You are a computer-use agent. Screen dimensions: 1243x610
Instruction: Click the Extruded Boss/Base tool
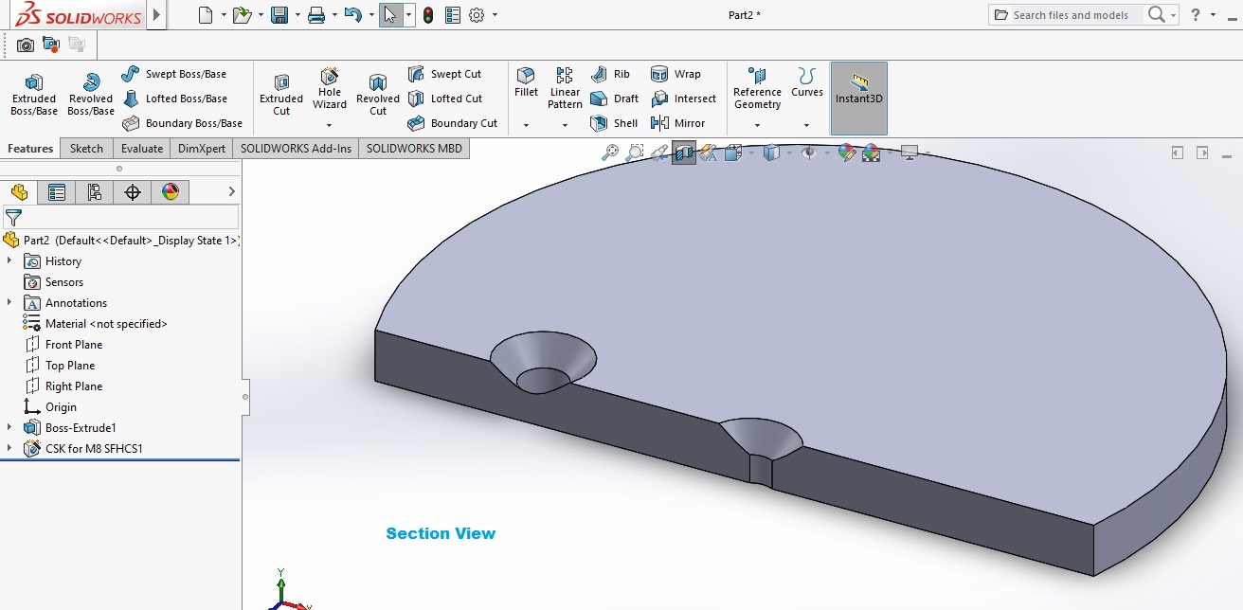click(x=34, y=95)
